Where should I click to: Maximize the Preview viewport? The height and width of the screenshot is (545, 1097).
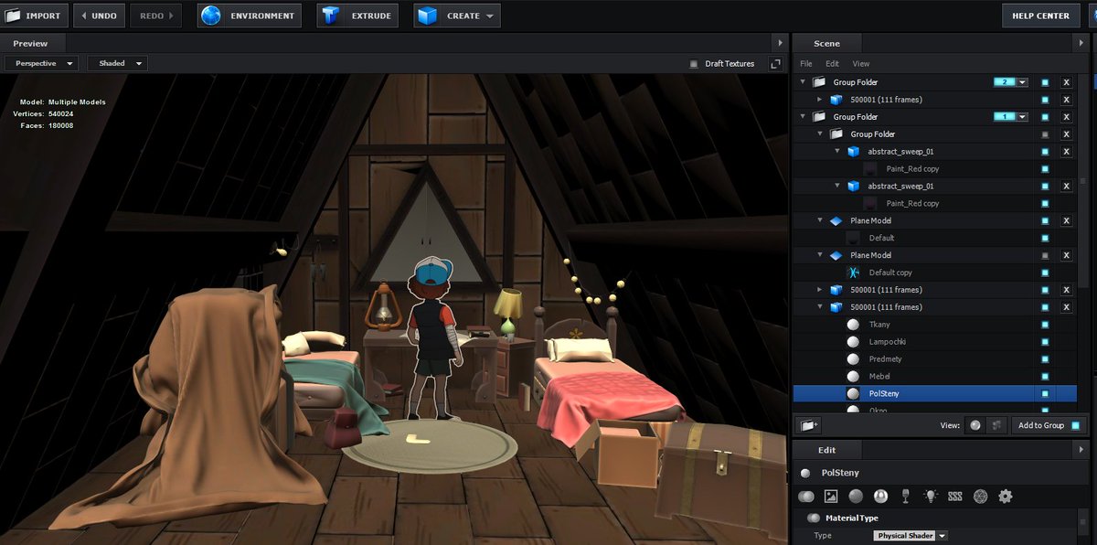pos(775,64)
